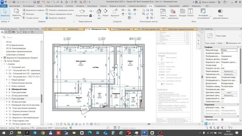This screenshot has width=242, height=136.
Task: Expand sheet 5 - План демонтажа
Action: (x=7, y=92)
